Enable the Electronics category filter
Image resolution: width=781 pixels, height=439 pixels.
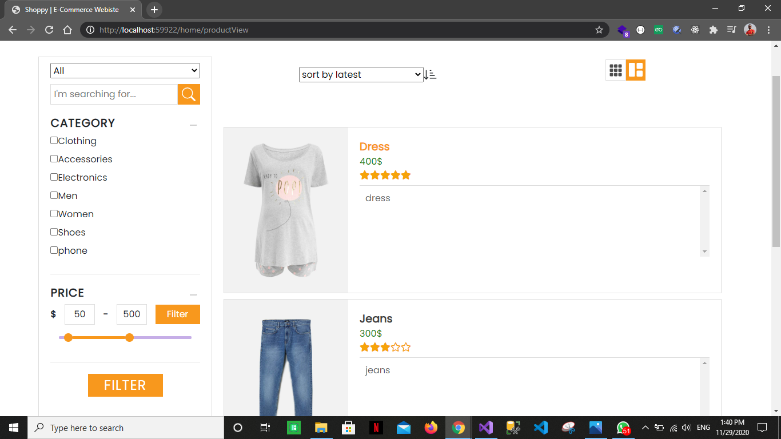tap(54, 177)
